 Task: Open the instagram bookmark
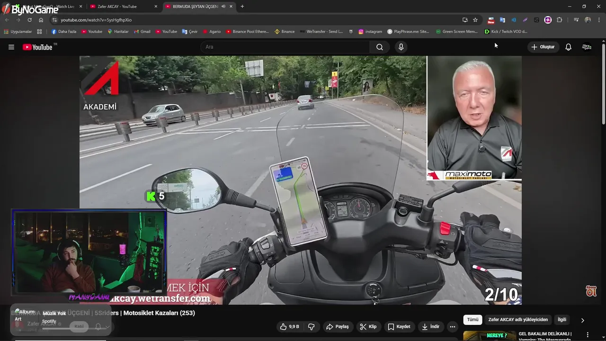point(370,32)
